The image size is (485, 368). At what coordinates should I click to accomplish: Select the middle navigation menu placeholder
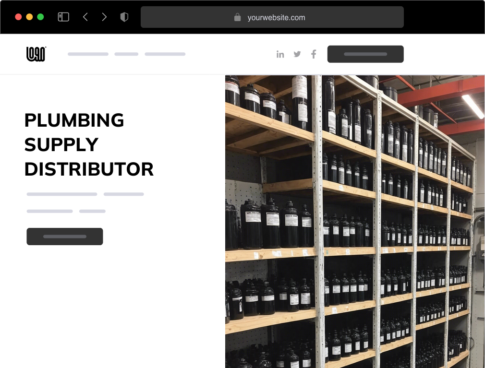tap(126, 54)
